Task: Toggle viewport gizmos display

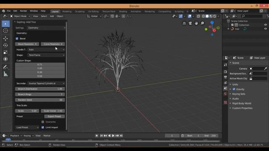Action: pos(181,16)
